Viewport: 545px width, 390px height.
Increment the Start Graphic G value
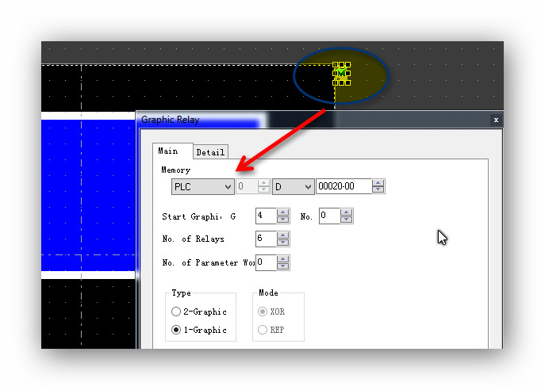(x=283, y=212)
